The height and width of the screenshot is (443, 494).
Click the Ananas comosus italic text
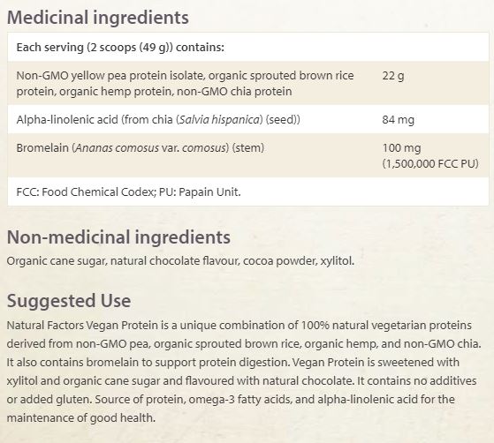click(118, 148)
